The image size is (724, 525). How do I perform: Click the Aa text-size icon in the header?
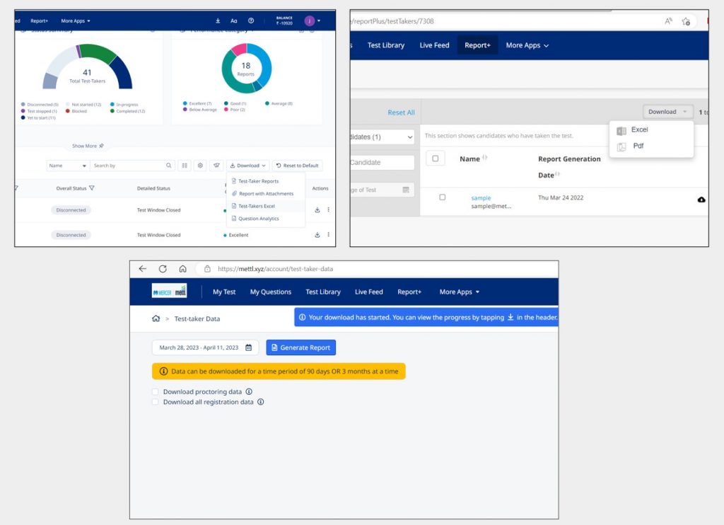point(233,21)
